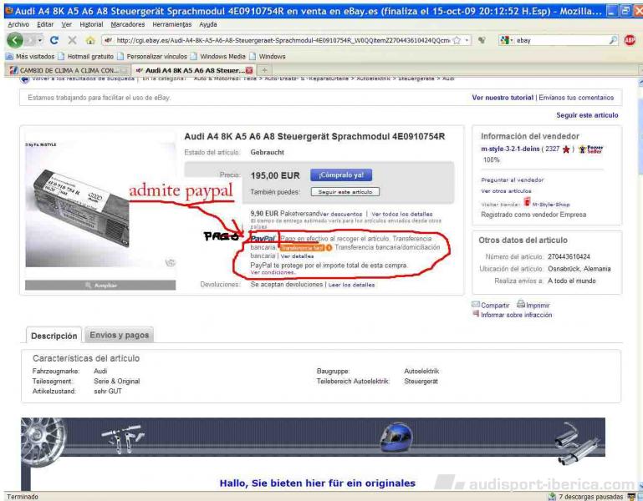
Task: Click the seller's red feedback star icon
Action: pyautogui.click(x=566, y=149)
